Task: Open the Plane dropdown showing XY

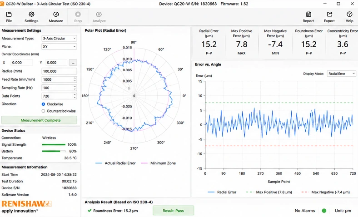Action: click(59, 47)
